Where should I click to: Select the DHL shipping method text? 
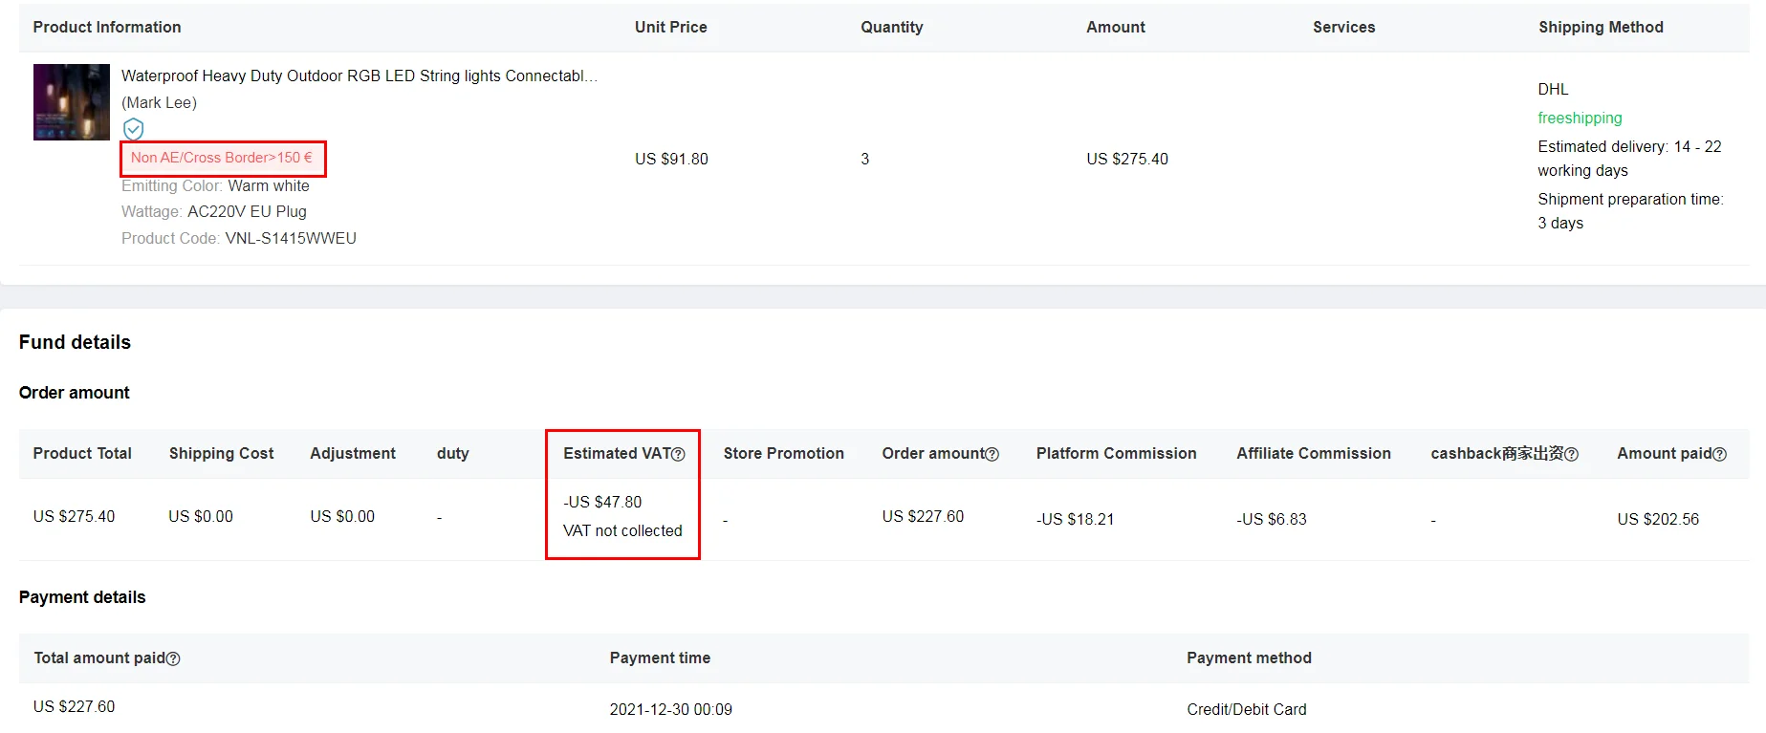coord(1553,89)
